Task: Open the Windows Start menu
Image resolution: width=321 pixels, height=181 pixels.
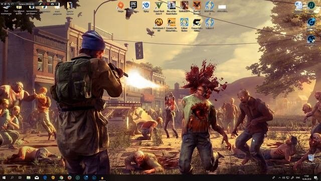Action: (x=4, y=177)
